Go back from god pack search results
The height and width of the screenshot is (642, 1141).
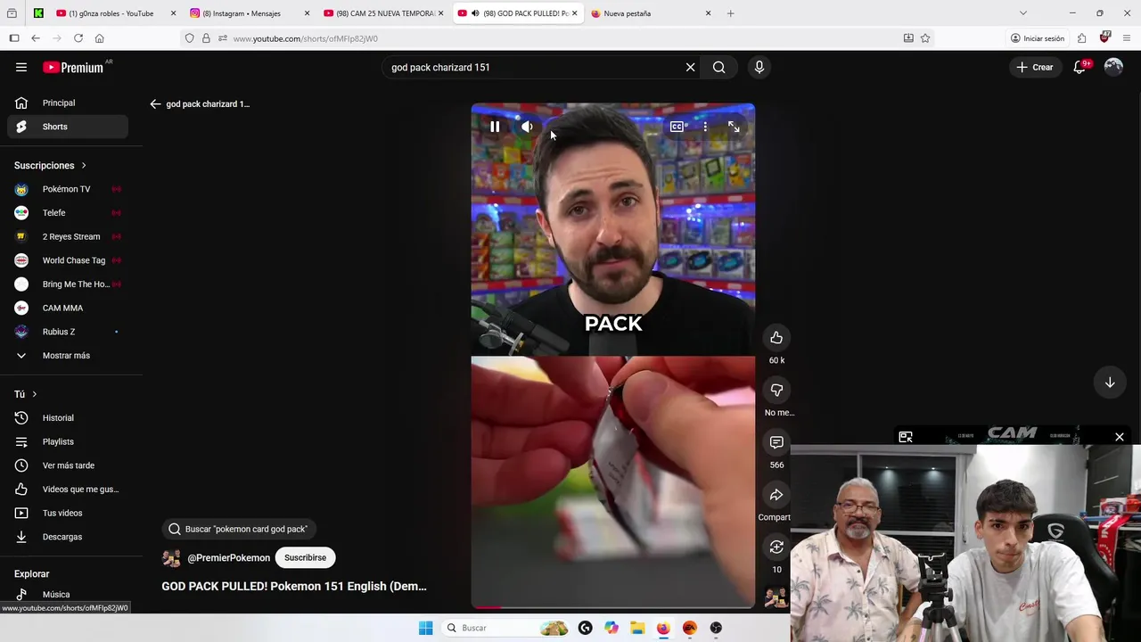click(155, 104)
